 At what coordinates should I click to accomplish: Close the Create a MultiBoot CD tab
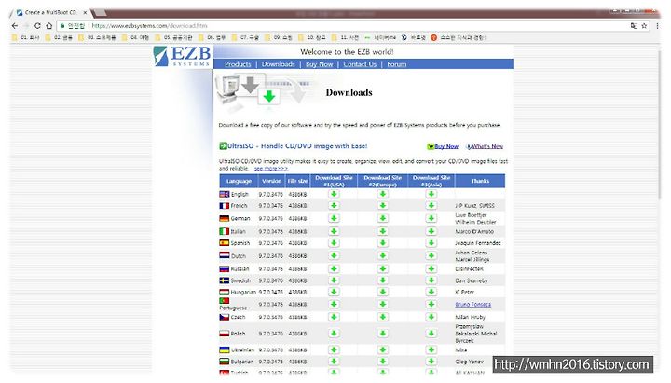[x=85, y=12]
